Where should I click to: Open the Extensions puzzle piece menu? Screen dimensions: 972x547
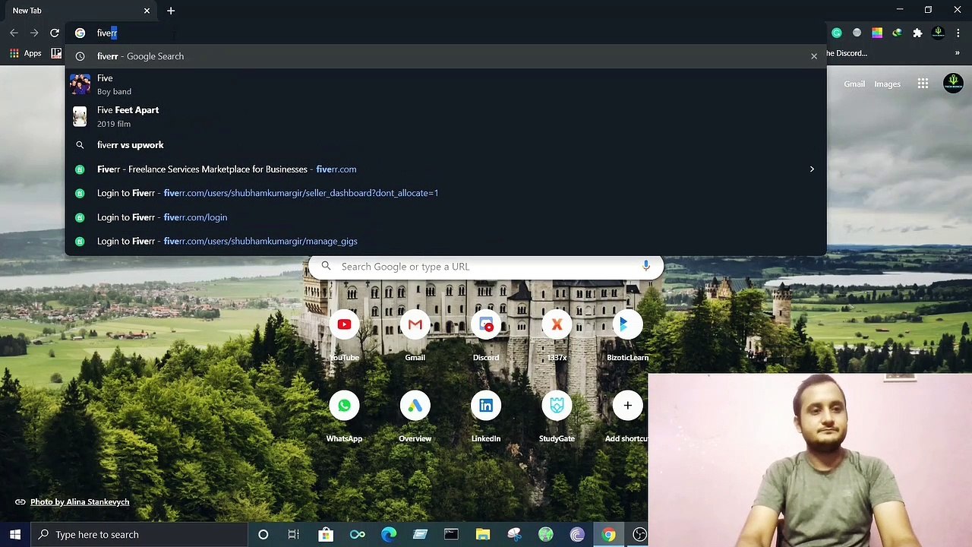pos(917,33)
